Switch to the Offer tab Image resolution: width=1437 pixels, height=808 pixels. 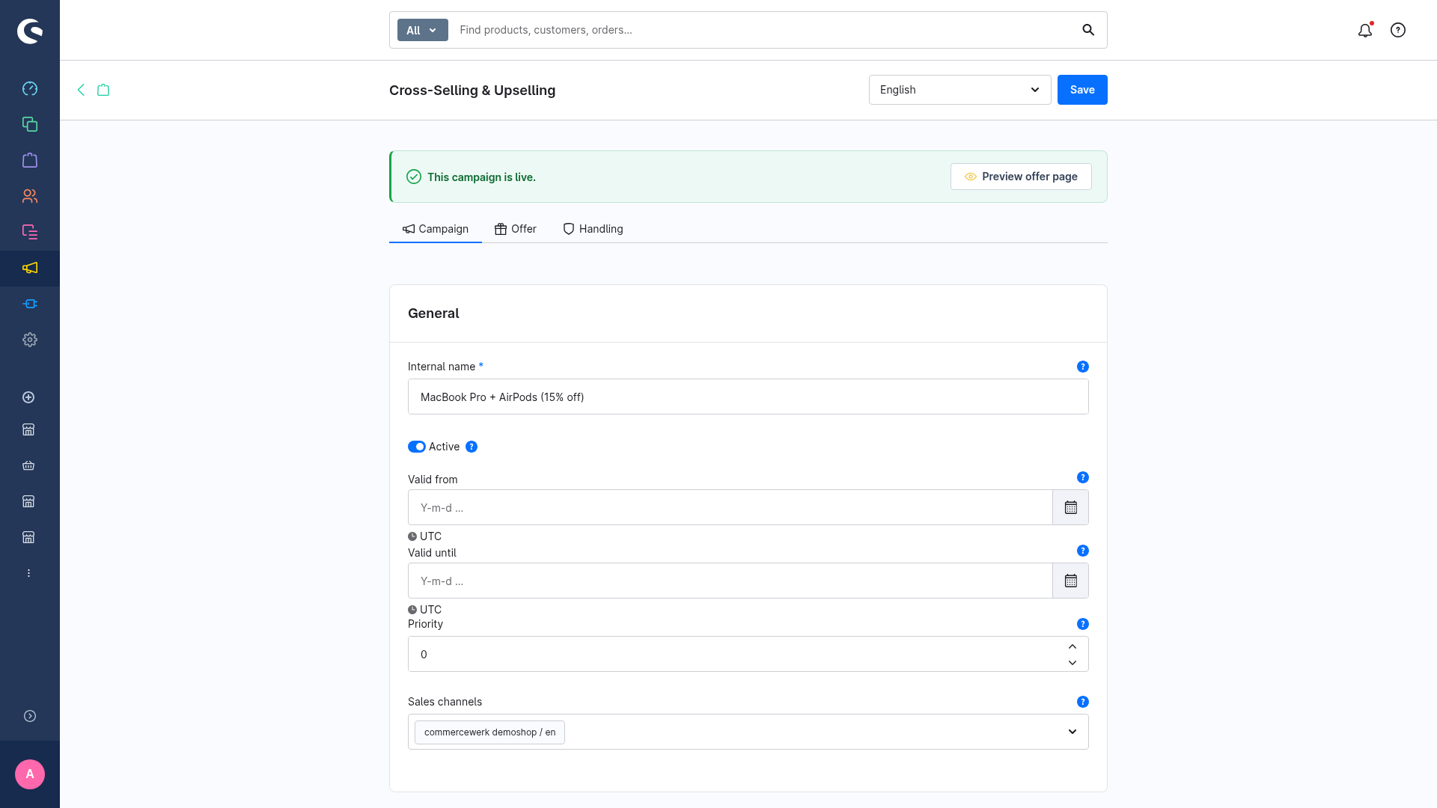(516, 229)
